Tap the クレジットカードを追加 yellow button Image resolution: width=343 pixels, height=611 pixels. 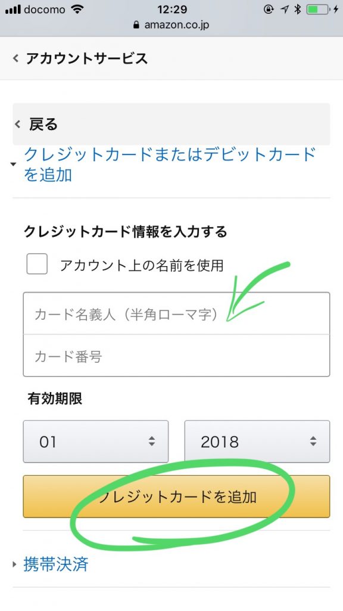tap(176, 496)
